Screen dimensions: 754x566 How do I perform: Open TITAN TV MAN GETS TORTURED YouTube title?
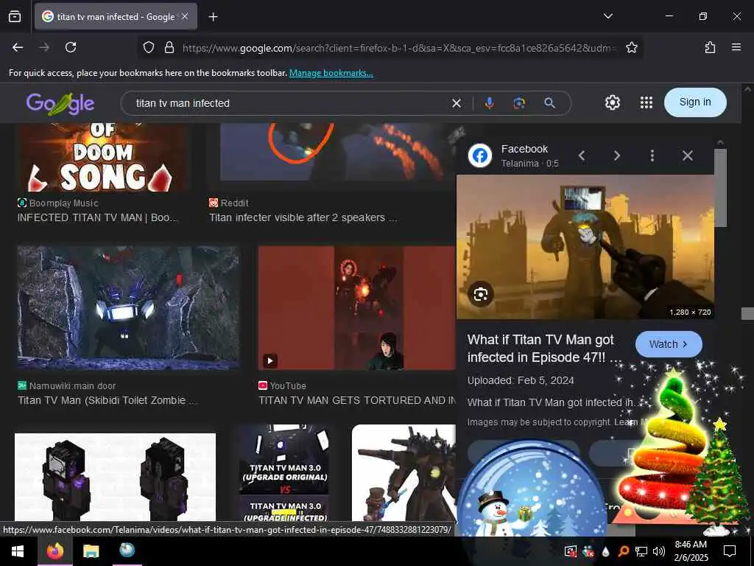[x=357, y=400]
